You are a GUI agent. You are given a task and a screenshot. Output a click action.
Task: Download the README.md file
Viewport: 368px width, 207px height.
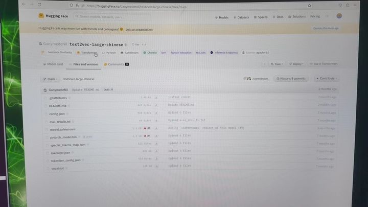pos(156,105)
